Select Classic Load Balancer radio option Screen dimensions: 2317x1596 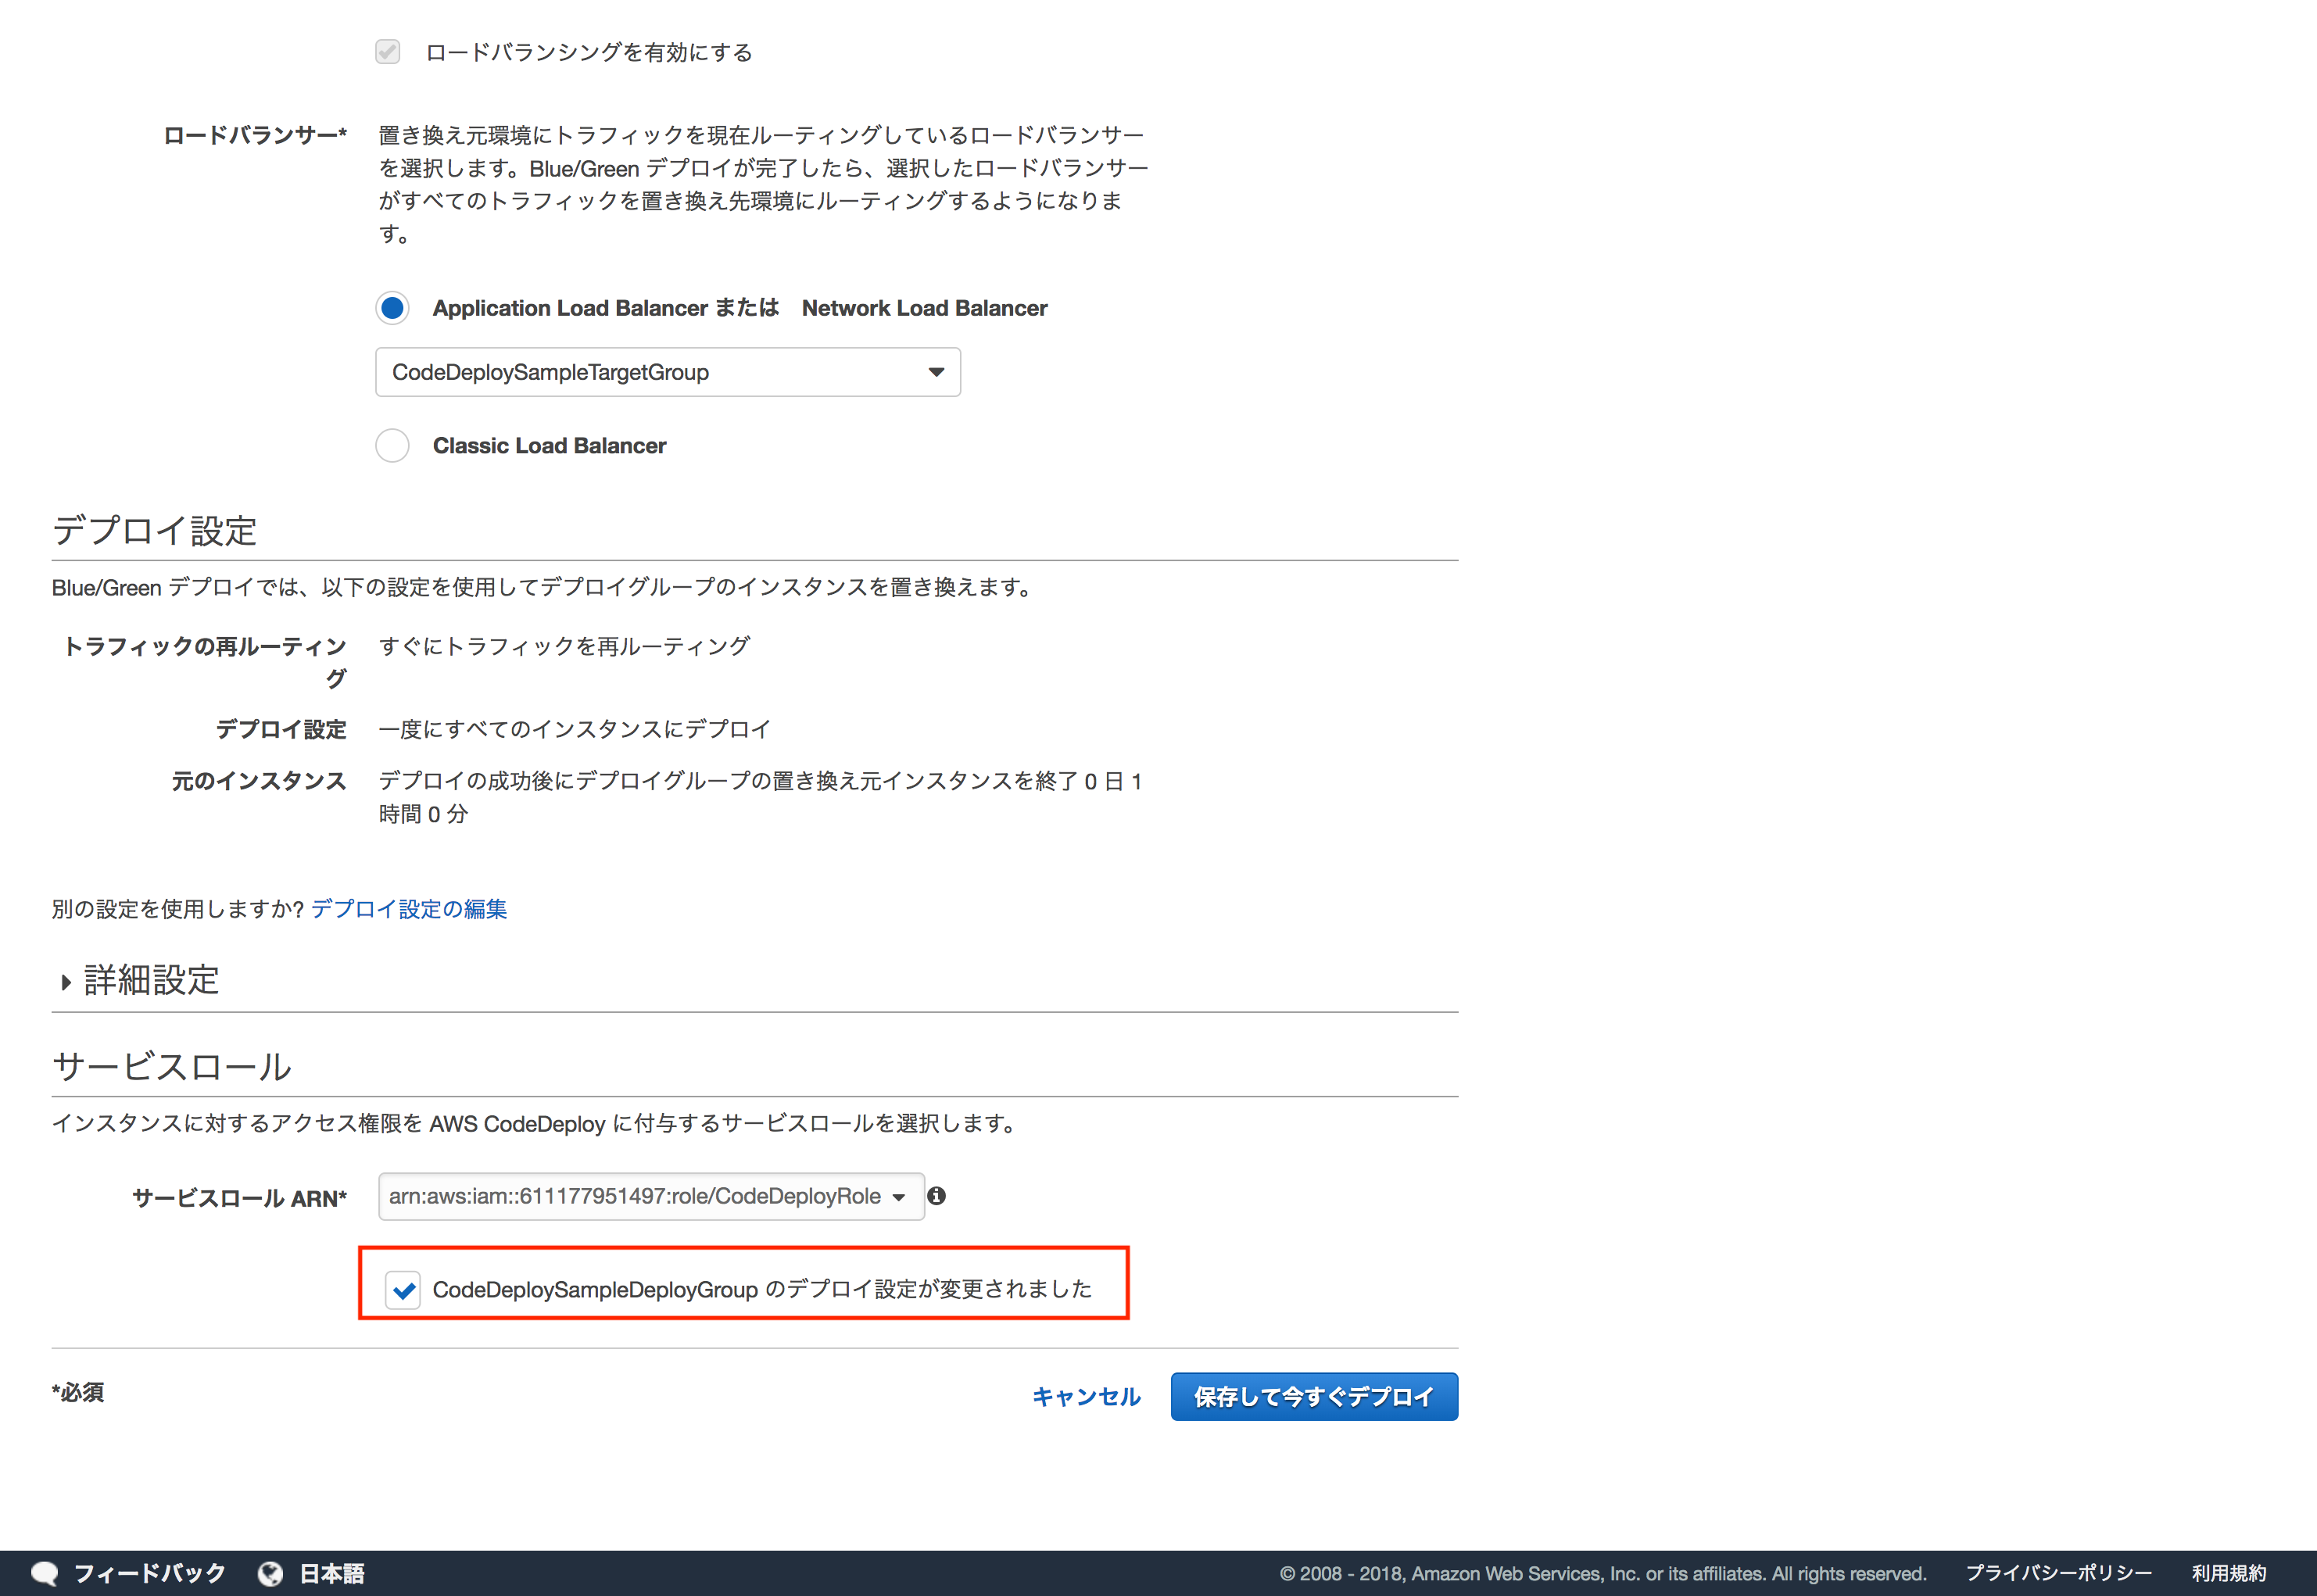pyautogui.click(x=392, y=445)
